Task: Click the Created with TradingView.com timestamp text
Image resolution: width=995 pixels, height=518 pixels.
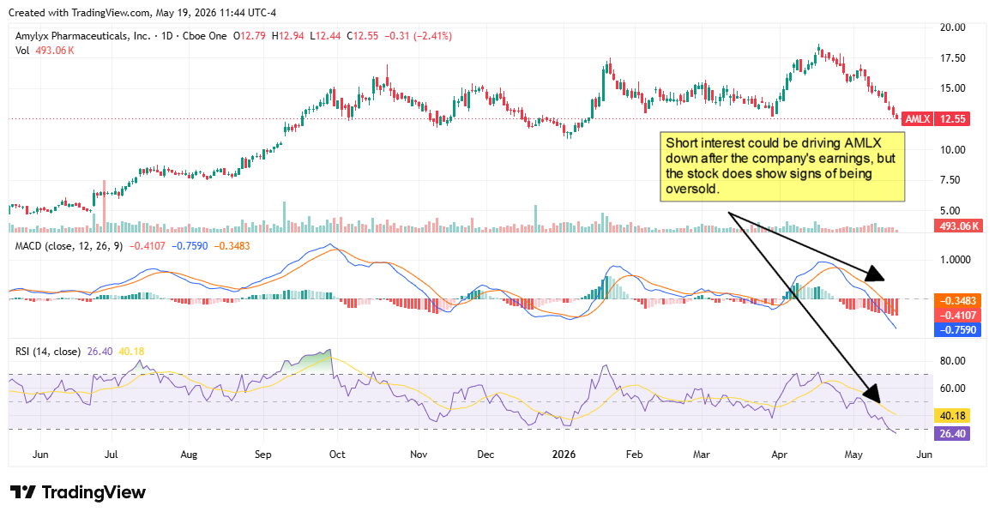Action: [142, 13]
